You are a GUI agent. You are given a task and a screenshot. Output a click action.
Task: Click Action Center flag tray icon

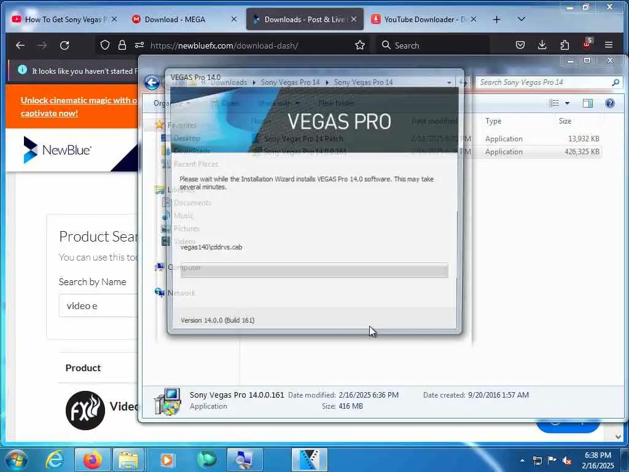click(552, 460)
